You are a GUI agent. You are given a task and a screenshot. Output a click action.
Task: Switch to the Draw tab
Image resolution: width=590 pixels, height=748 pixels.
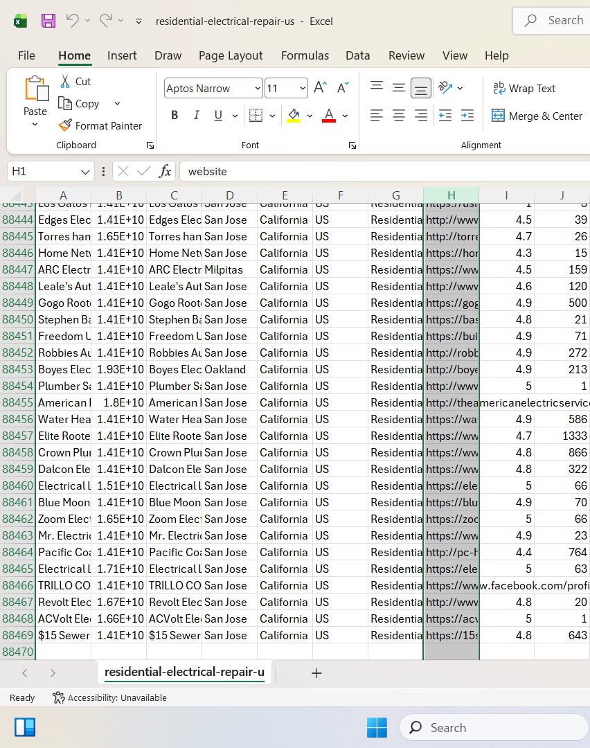(168, 55)
